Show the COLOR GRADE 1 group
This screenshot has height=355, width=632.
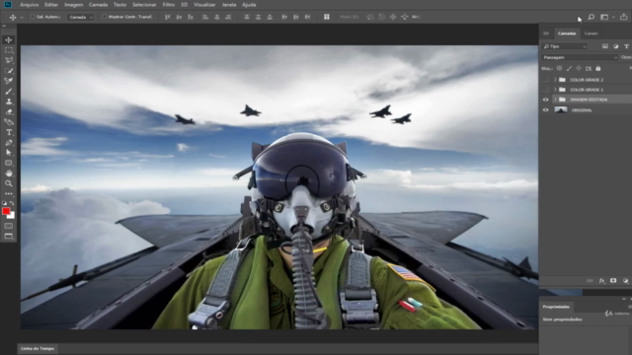[546, 90]
